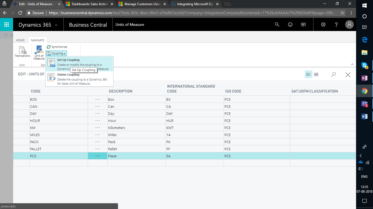This screenshot has width=373, height=209.
Task: Open Unit of Measure ribbon icon
Action: pyautogui.click(x=39, y=53)
